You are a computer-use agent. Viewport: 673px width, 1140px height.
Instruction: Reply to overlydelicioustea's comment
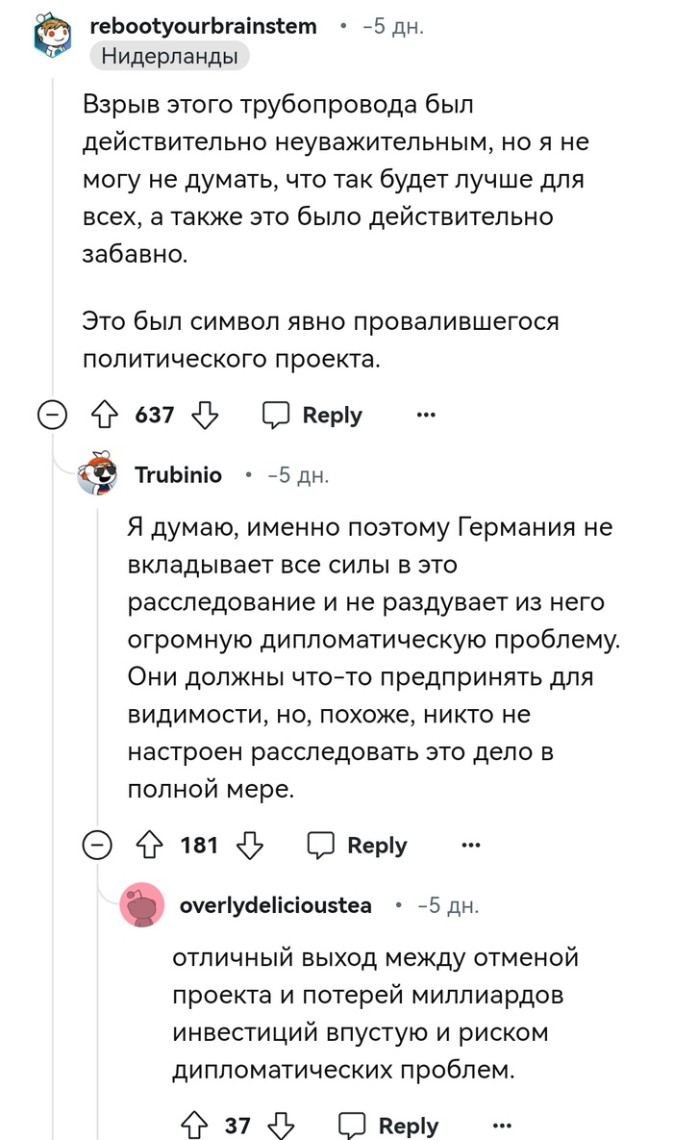(x=390, y=1126)
